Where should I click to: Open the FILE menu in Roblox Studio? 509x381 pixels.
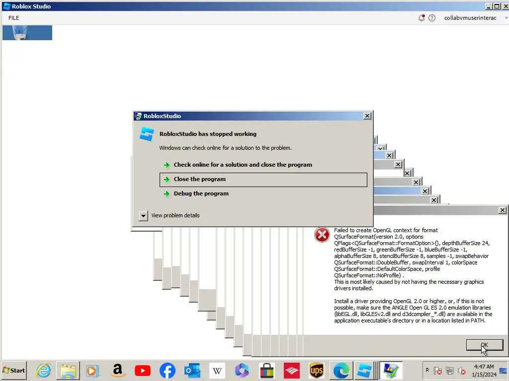click(x=13, y=18)
